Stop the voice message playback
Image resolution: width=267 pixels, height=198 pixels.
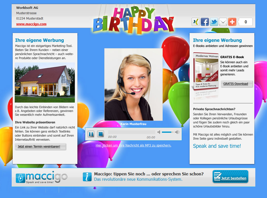click(x=101, y=134)
